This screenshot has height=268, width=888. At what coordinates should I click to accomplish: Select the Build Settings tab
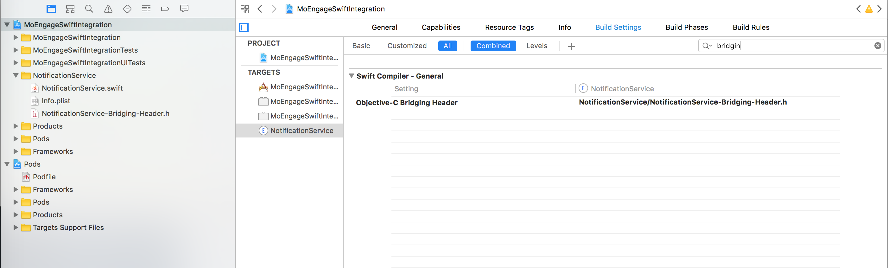[x=618, y=27]
